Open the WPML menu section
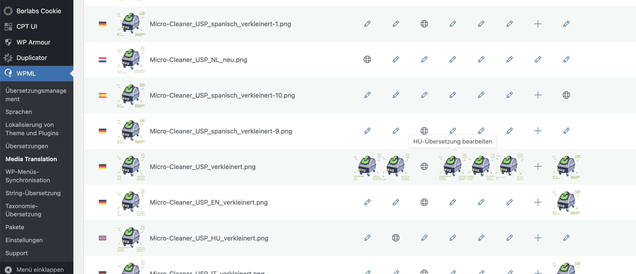The width and height of the screenshot is (636, 274). [x=26, y=73]
